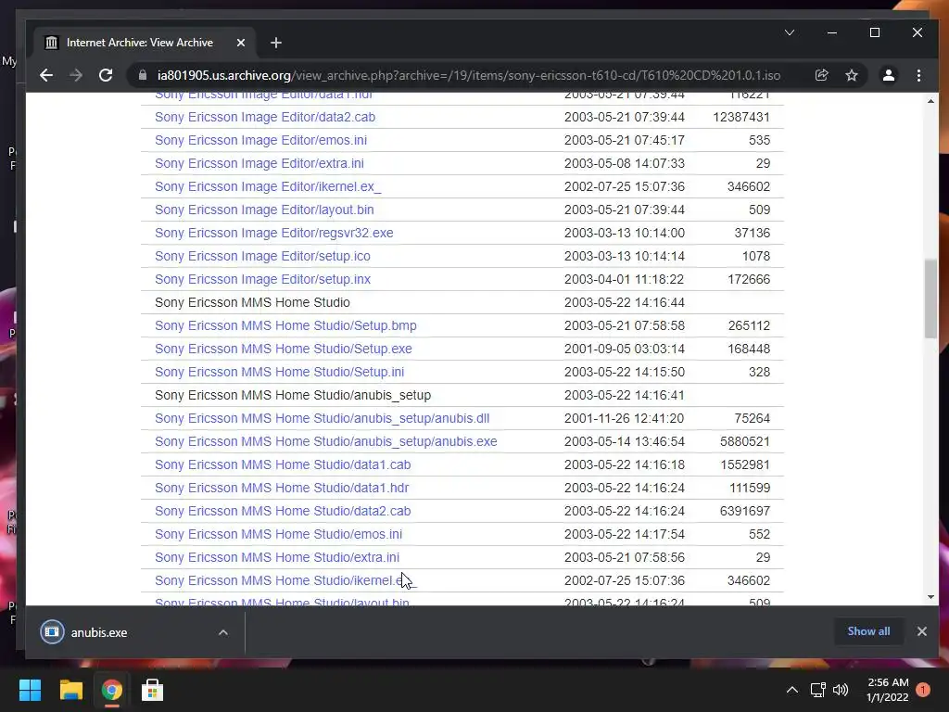The image size is (949, 712).
Task: Show hidden system tray icons
Action: click(791, 690)
